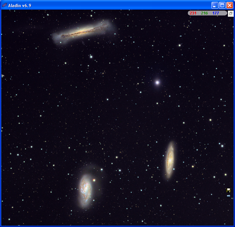235x227 pixels.
Task: Click the floppy disk save icon
Action: (x=229, y=190)
